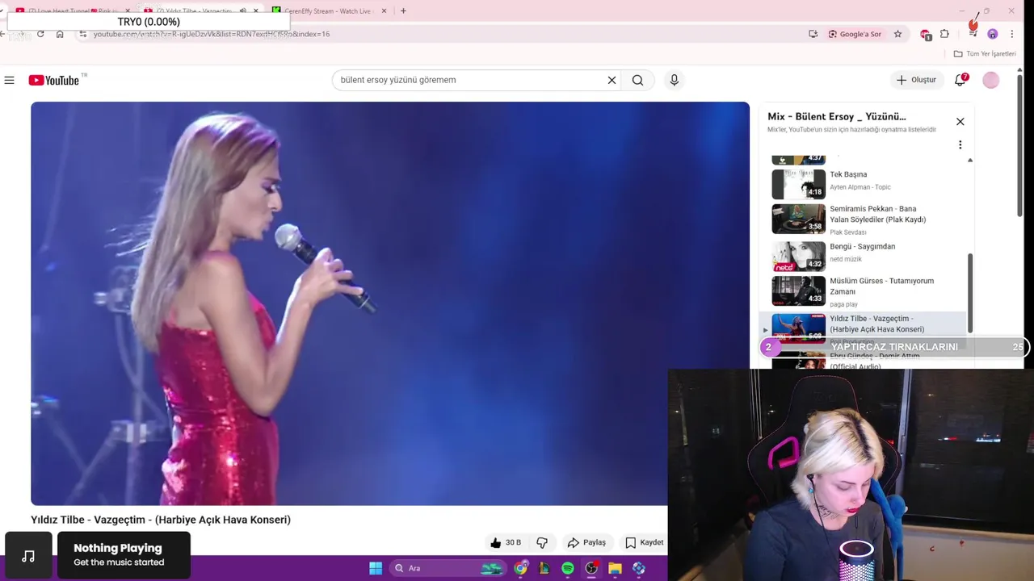Open the Tek Başına video thumbnail
Screen dimensions: 1034x581
(x=798, y=184)
